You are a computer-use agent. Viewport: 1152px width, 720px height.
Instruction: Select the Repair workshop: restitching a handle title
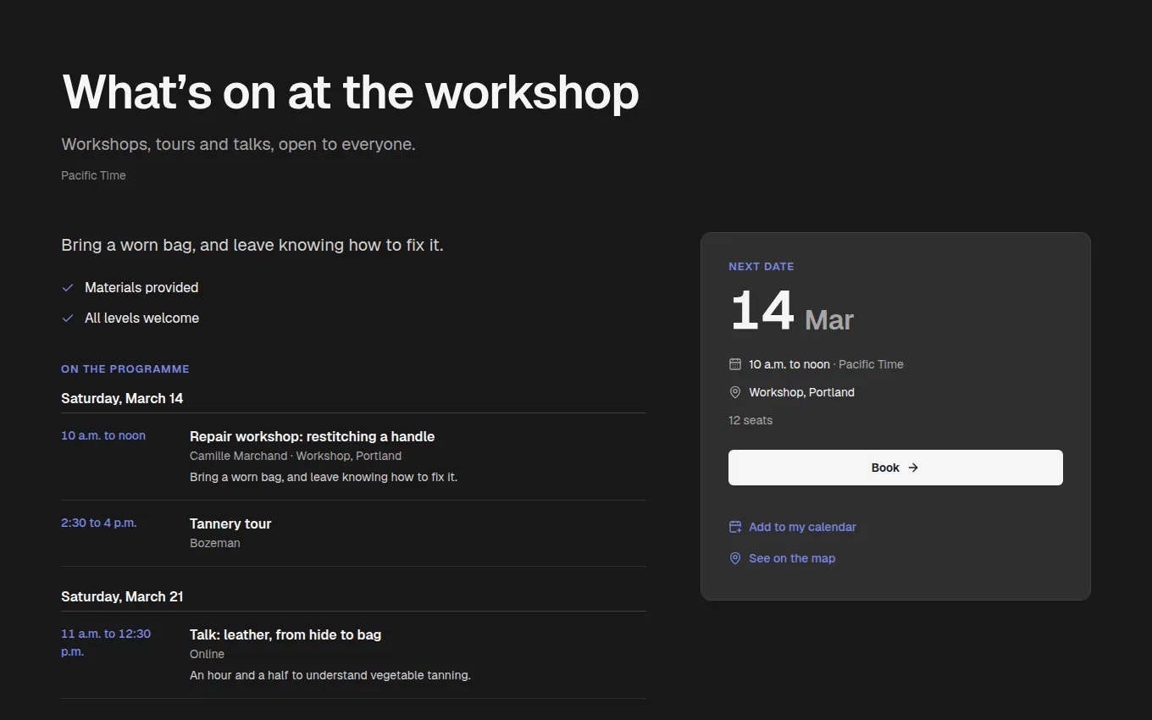pos(312,436)
